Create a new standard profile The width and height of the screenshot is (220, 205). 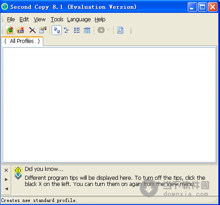[x=10, y=30]
